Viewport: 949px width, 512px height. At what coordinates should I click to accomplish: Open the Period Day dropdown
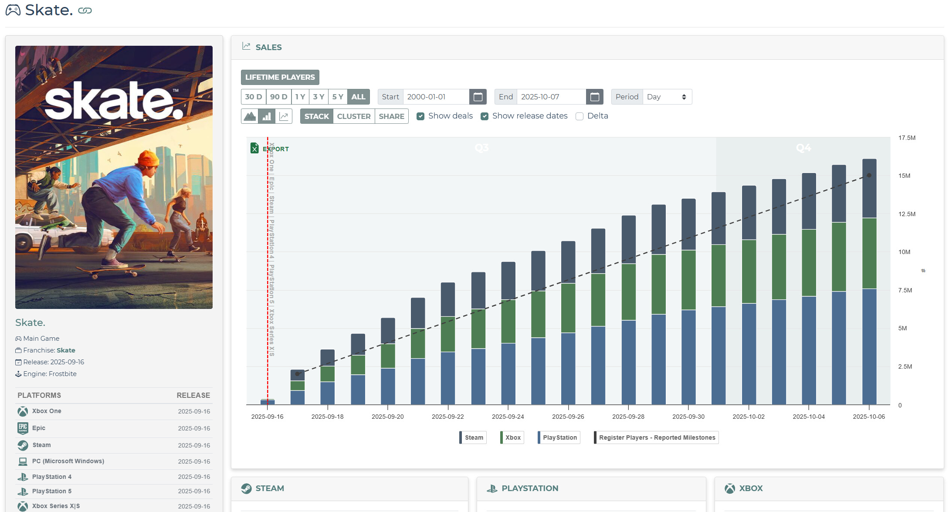pyautogui.click(x=667, y=97)
